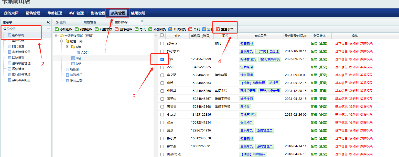Click the 编辑组织 toolbar icon
This screenshot has height=157, width=399.
(77, 29)
